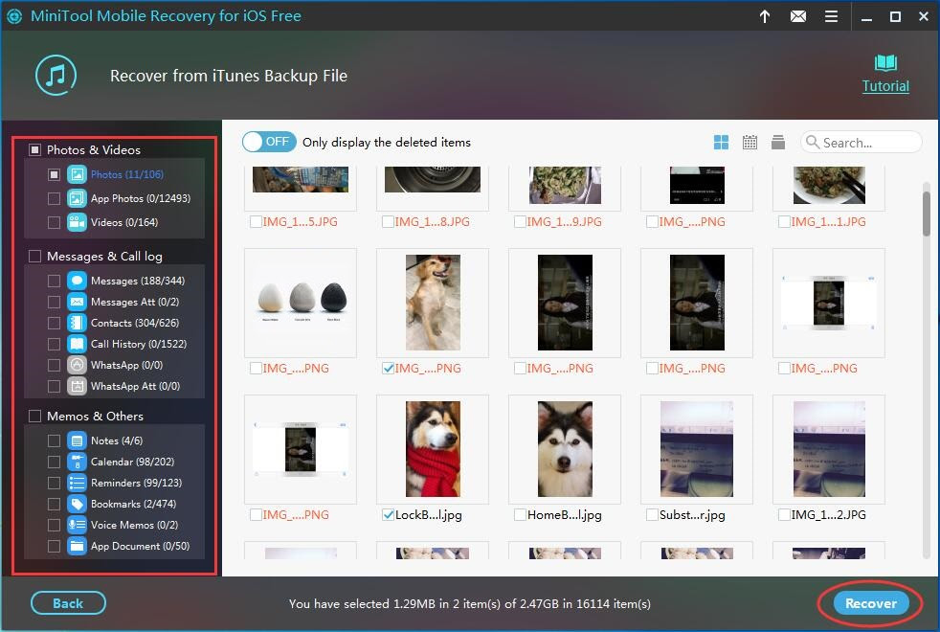Select Reminders (99/123) label

136,483
